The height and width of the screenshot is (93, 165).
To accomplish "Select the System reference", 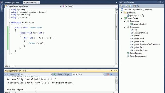I will 136,36.
